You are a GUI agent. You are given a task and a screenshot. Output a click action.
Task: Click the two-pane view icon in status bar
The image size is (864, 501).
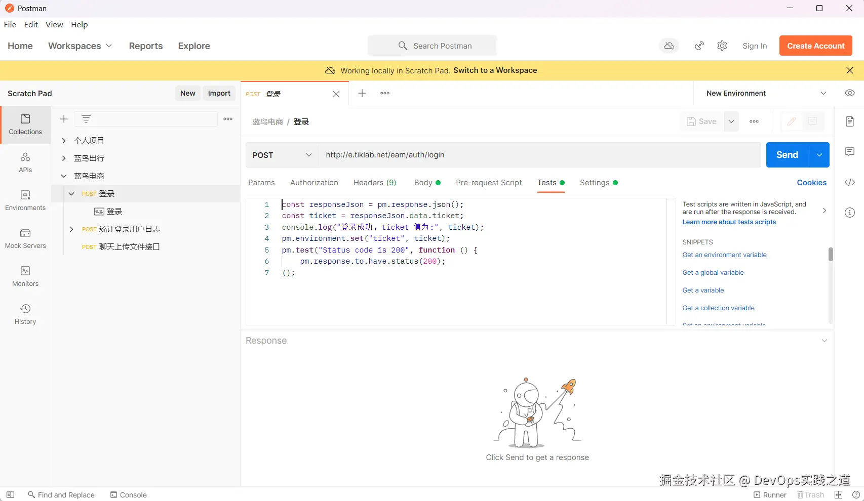[839, 495]
